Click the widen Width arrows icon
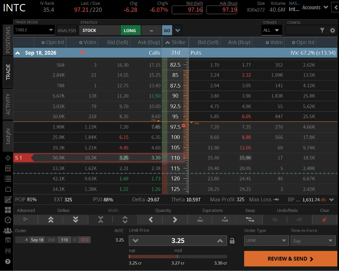The width and height of the screenshot is (339, 271). pyautogui.click(x=125, y=220)
